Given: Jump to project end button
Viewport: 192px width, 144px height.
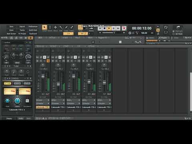Looking at the screenshot, I should click(x=124, y=33).
